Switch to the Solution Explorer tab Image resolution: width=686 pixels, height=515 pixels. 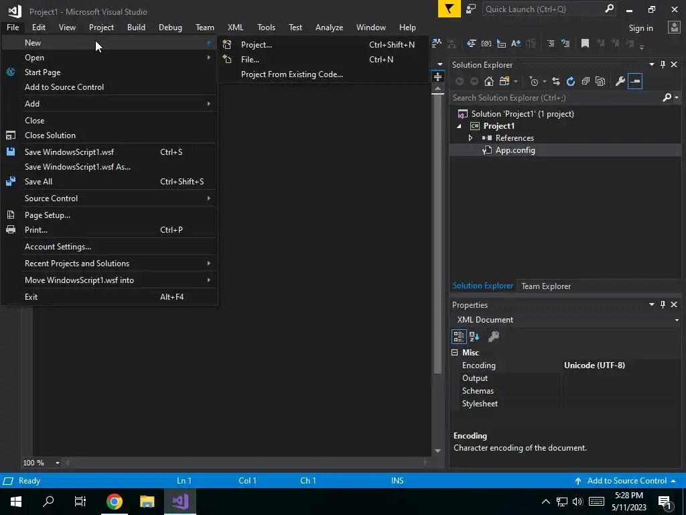[482, 286]
